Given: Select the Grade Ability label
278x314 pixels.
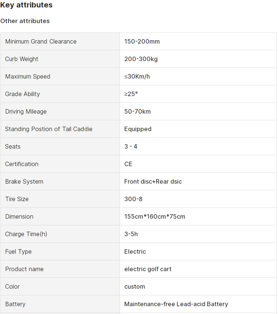Looking at the screenshot, I should point(22,94).
